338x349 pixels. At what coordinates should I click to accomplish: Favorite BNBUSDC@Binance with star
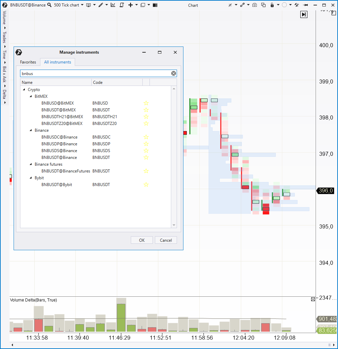click(x=146, y=137)
